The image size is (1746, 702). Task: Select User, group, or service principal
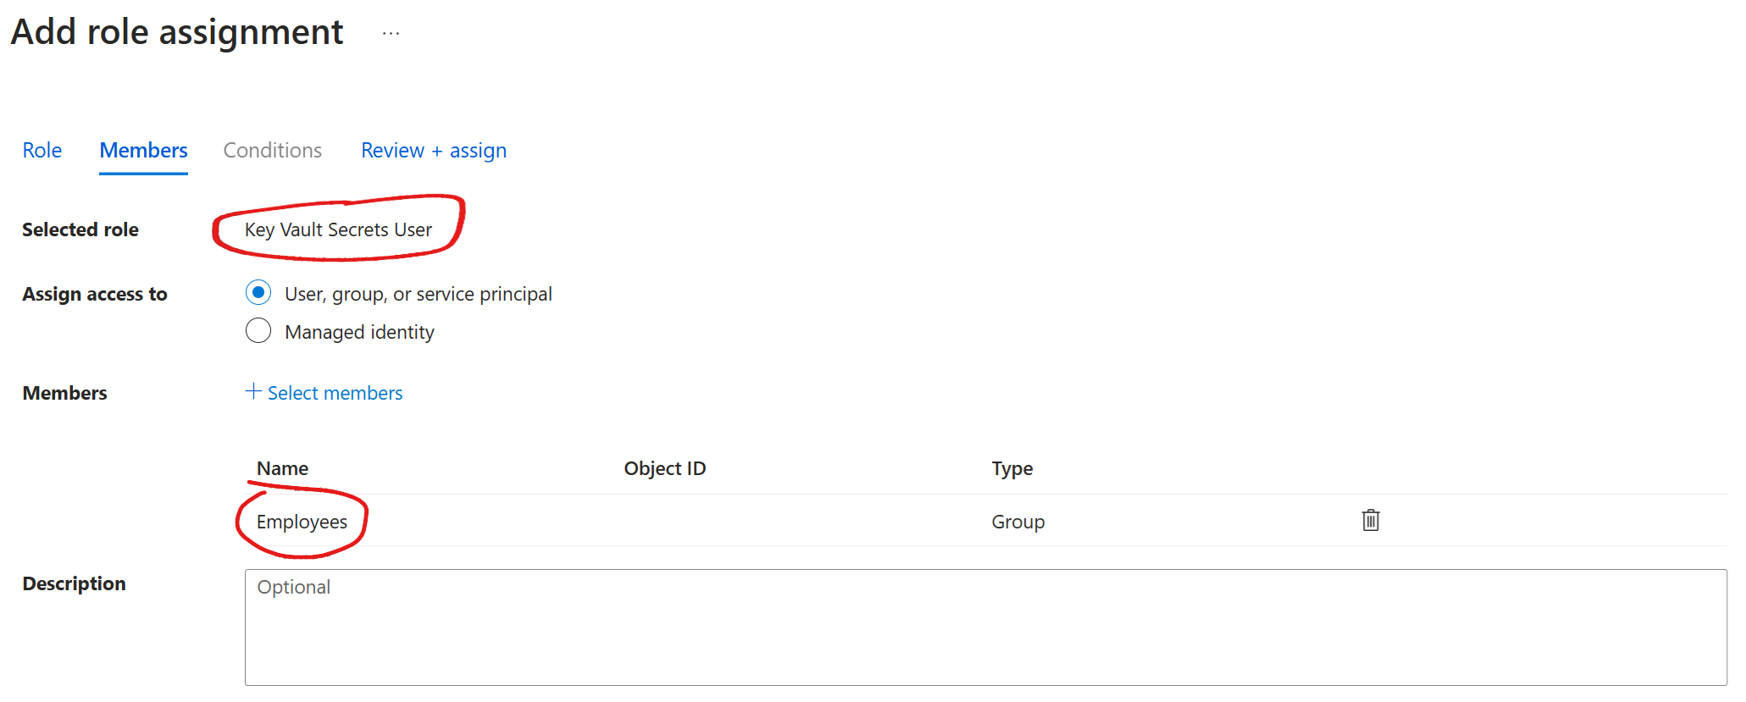[x=258, y=293]
